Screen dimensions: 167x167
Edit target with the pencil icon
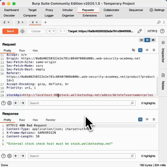(x=140, y=31)
